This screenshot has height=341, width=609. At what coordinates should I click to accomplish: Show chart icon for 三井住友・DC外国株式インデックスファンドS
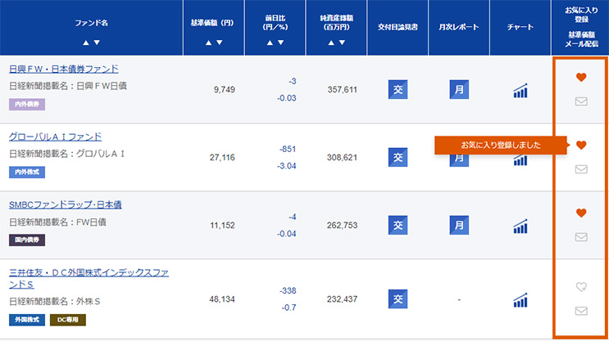tap(520, 300)
